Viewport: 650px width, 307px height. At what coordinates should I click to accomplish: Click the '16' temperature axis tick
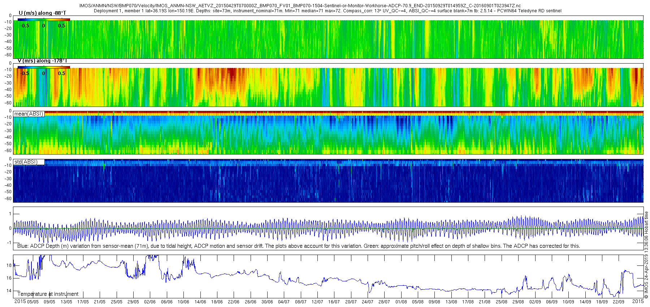coord(9,278)
